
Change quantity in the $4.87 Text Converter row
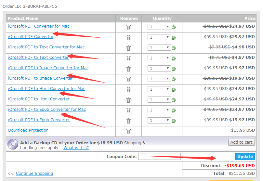point(159,58)
